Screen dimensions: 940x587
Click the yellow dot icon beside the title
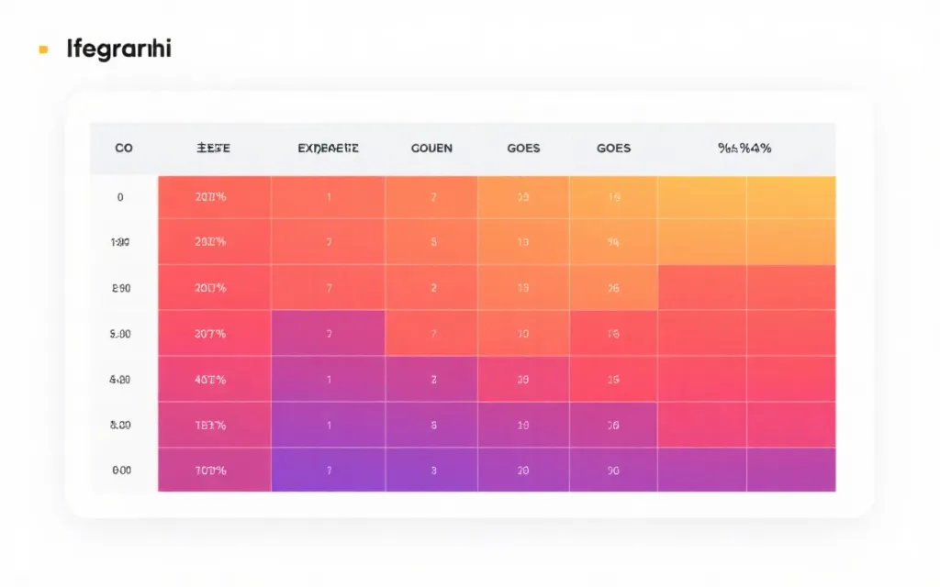[x=42, y=50]
